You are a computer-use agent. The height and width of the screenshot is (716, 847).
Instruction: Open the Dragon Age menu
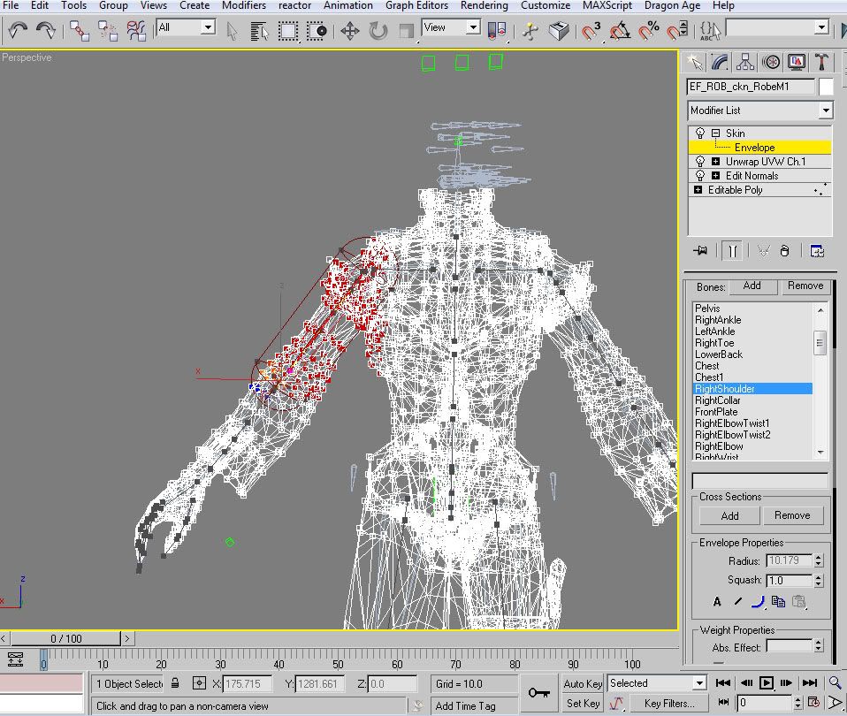pyautogui.click(x=672, y=5)
